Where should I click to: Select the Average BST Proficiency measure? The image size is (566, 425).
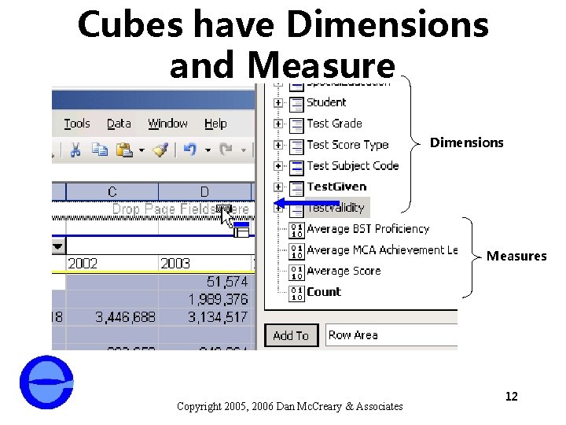pyautogui.click(x=368, y=229)
